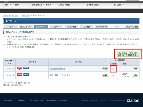
Task: Open the プロフィール編集 tab
Action: pyautogui.click(x=132, y=27)
